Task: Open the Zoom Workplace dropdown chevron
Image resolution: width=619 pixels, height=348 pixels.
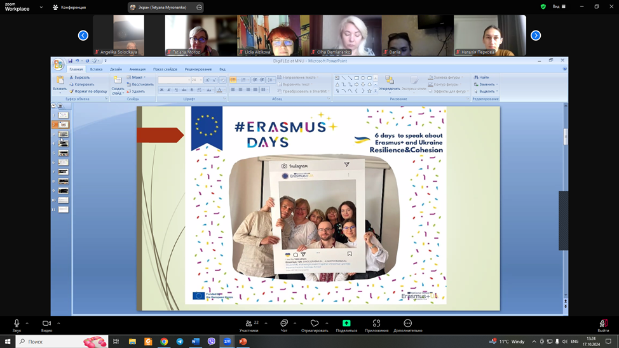Action: [41, 8]
